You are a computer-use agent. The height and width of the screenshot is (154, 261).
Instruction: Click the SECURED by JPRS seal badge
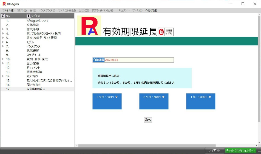pyautogui.click(x=166, y=32)
